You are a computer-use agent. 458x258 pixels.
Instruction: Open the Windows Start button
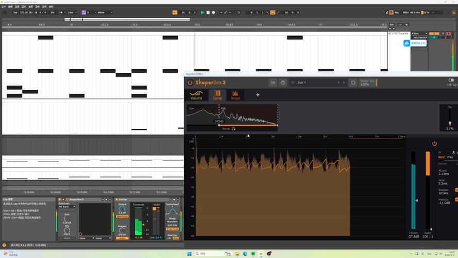pos(189,253)
